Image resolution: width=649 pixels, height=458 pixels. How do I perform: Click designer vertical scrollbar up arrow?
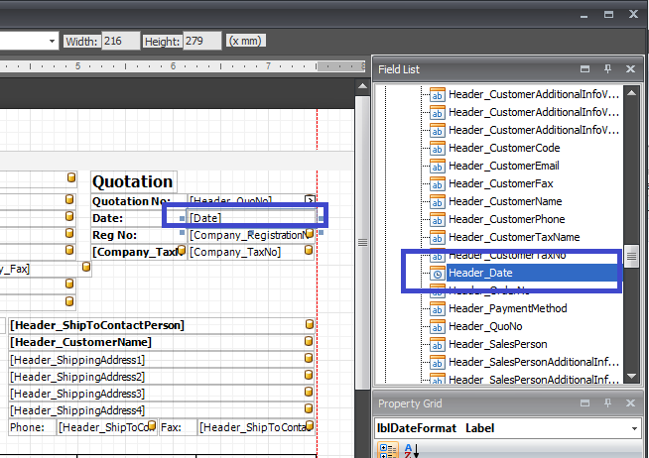(x=362, y=86)
